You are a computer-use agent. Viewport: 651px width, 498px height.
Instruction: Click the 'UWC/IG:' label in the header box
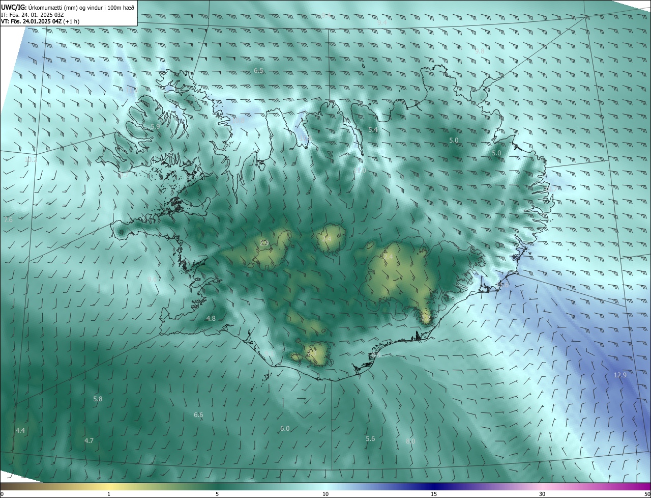14,7
